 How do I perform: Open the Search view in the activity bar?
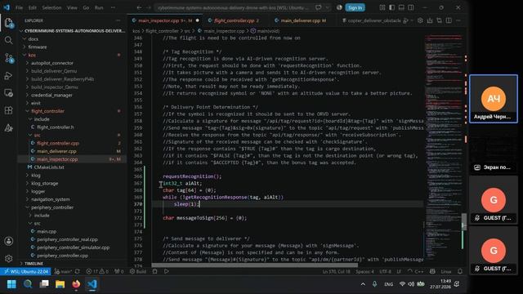coord(9,40)
